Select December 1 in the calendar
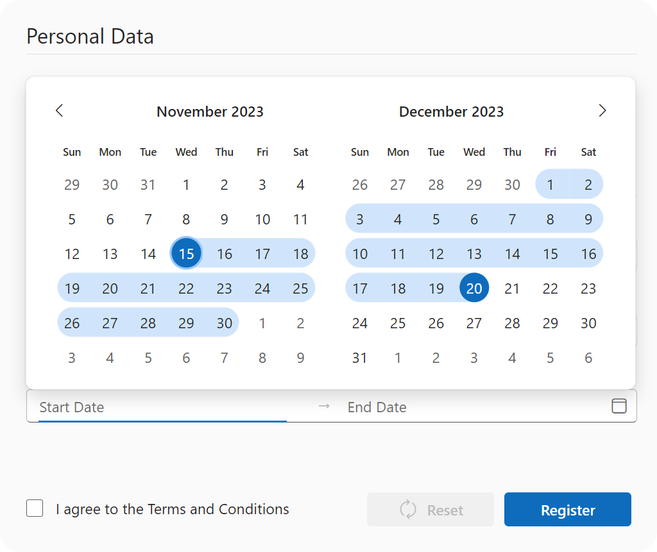The width and height of the screenshot is (657, 552). coord(550,185)
